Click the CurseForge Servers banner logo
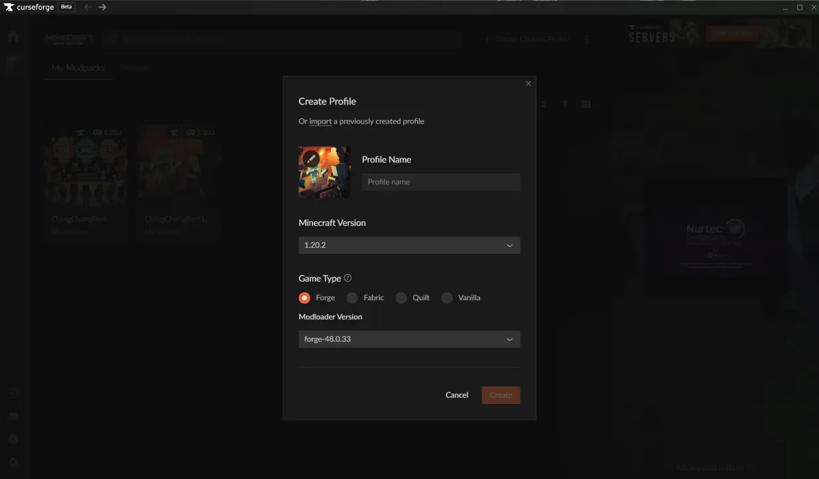Screen dimensions: 819x479 tap(652, 33)
